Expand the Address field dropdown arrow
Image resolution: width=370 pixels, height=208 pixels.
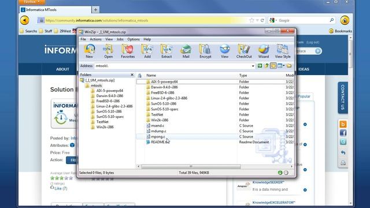(x=253, y=66)
